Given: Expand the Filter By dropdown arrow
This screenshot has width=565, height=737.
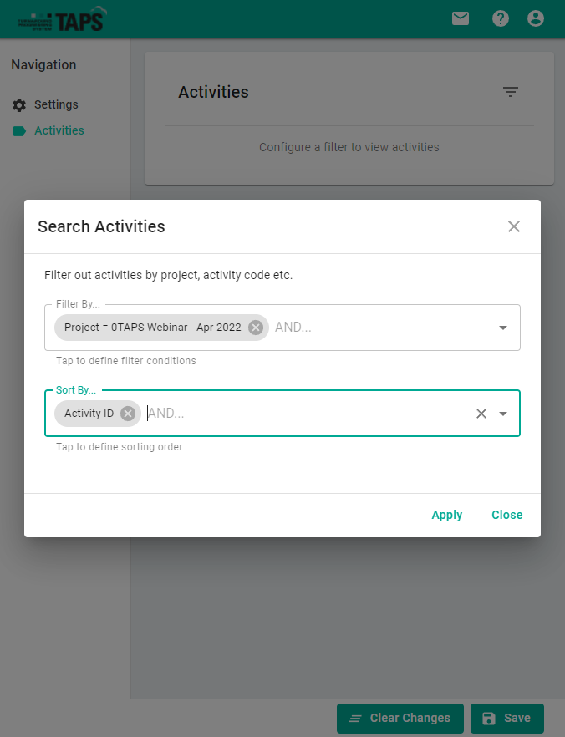Looking at the screenshot, I should [503, 328].
